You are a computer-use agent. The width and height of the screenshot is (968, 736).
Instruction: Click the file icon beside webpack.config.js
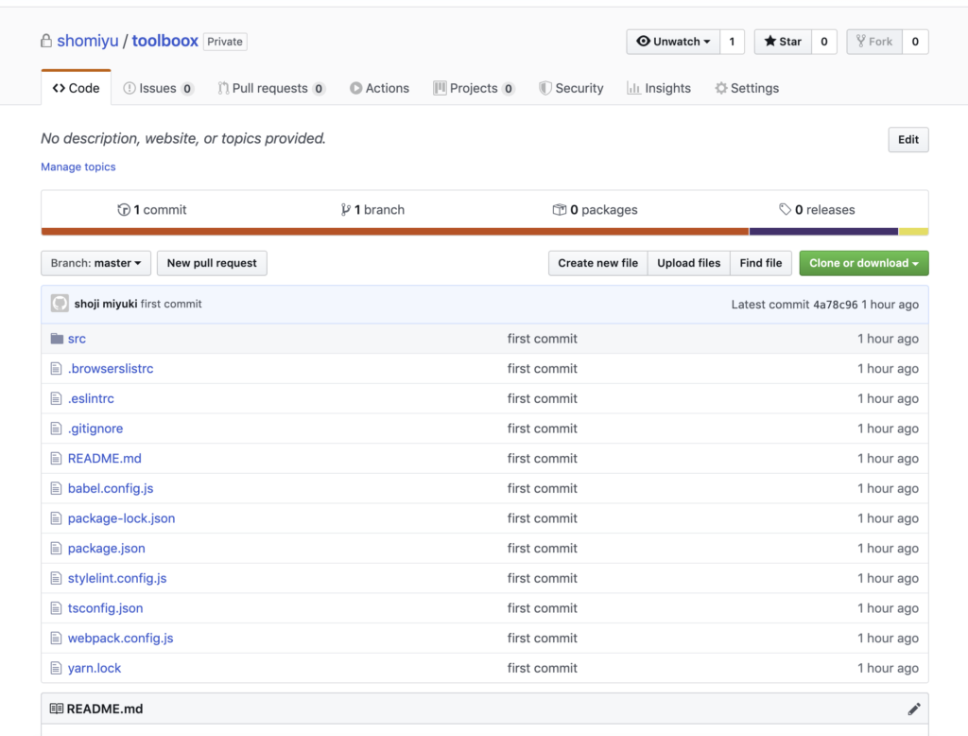click(56, 639)
